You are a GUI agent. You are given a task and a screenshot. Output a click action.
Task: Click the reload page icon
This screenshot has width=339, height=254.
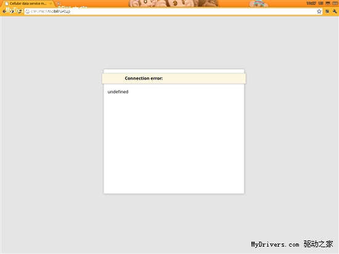pos(19,11)
